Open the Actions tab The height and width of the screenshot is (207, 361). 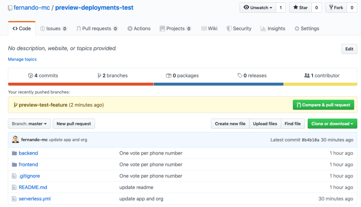pyautogui.click(x=139, y=29)
